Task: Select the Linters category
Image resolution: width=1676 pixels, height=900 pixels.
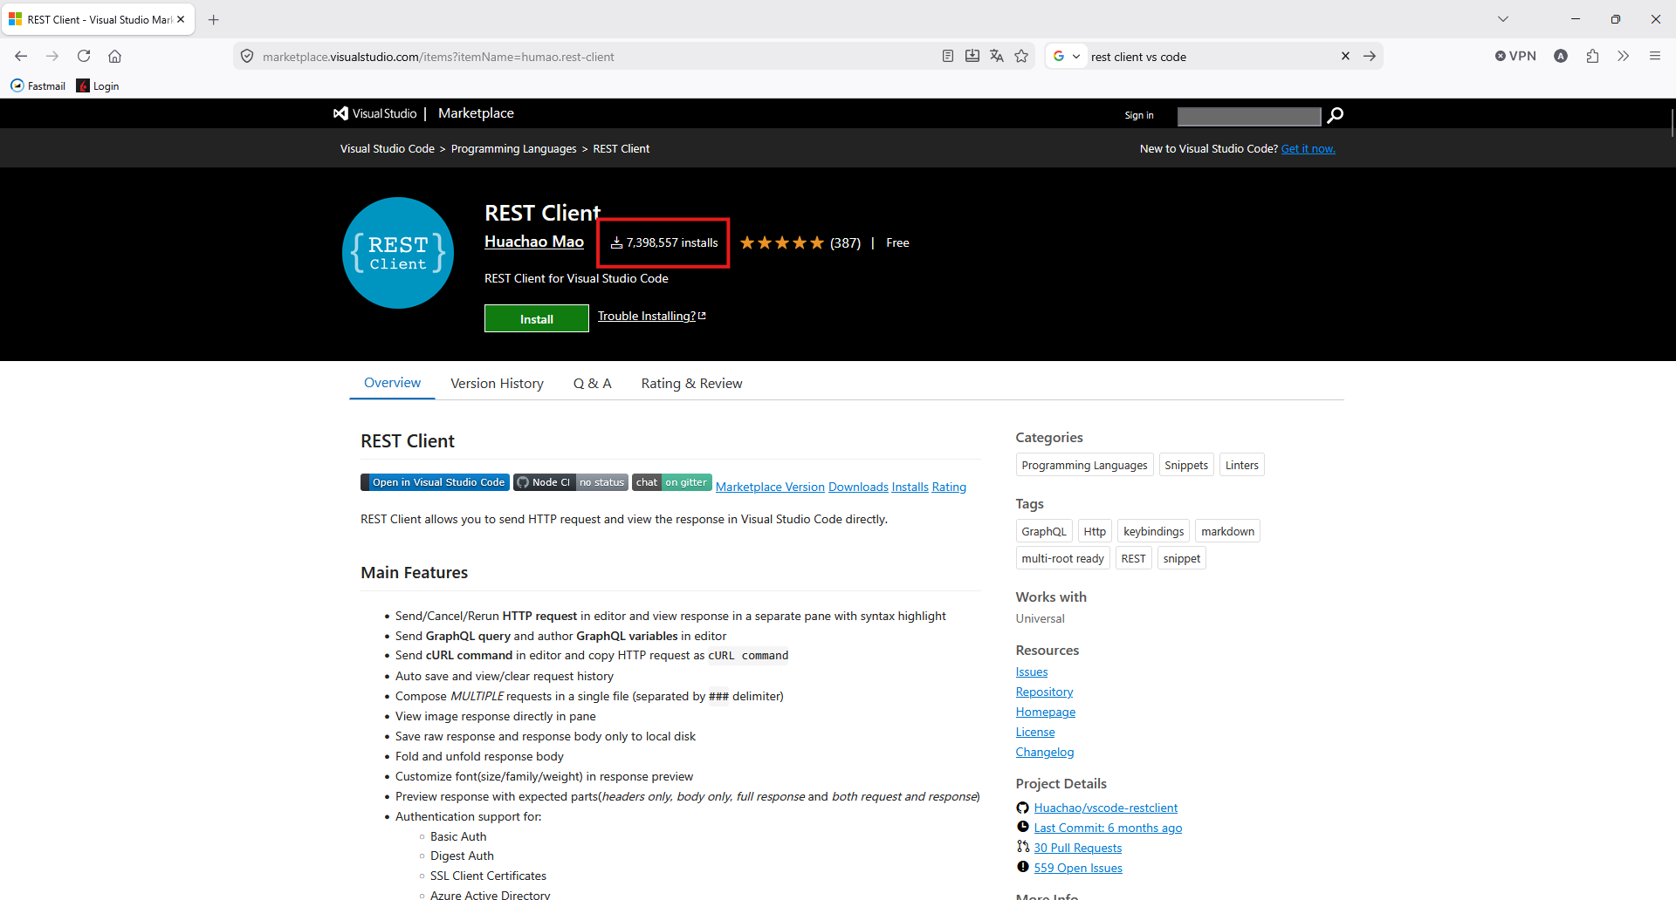Action: coord(1241,465)
